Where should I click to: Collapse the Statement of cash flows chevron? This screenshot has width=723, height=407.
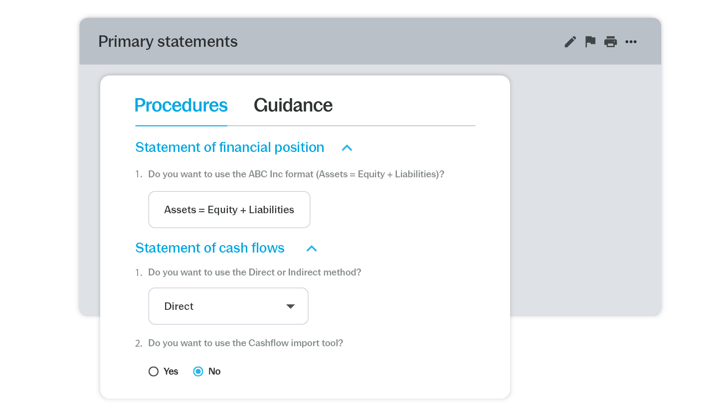(312, 249)
